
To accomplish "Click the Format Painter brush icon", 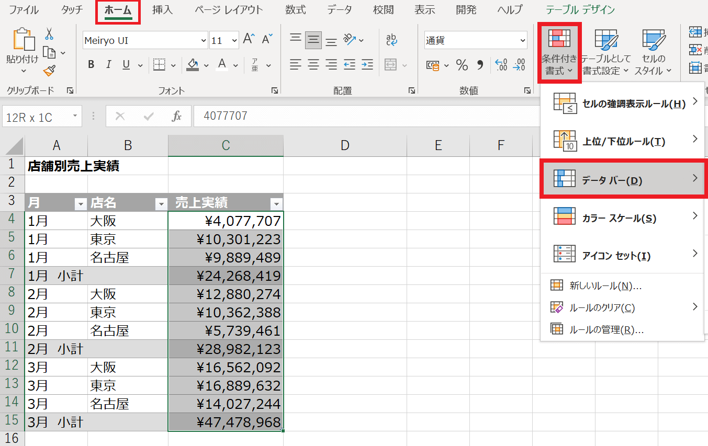I will (50, 71).
